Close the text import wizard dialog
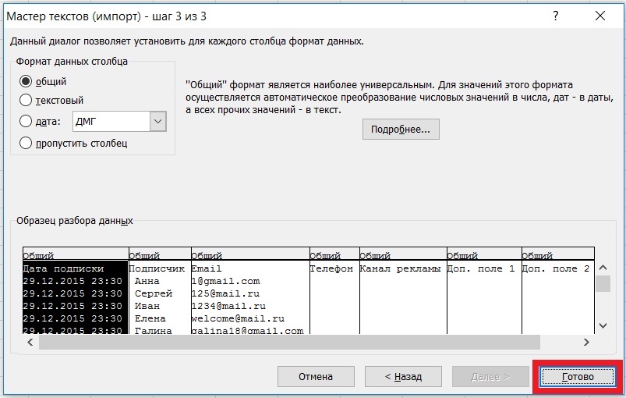Screen dimensions: 626x398 (x=600, y=16)
